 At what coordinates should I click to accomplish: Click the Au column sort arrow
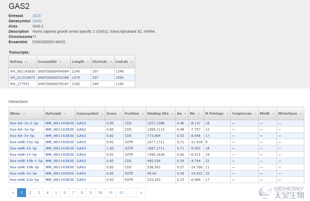185,114
